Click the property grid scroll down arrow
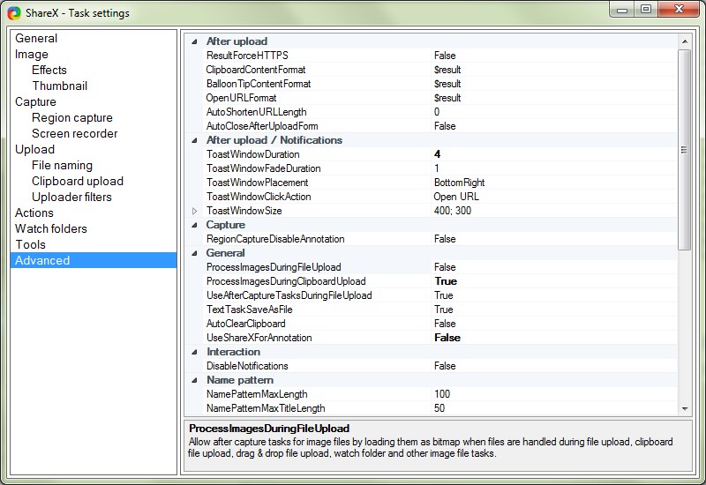Viewport: 706px width, 485px height. click(685, 408)
